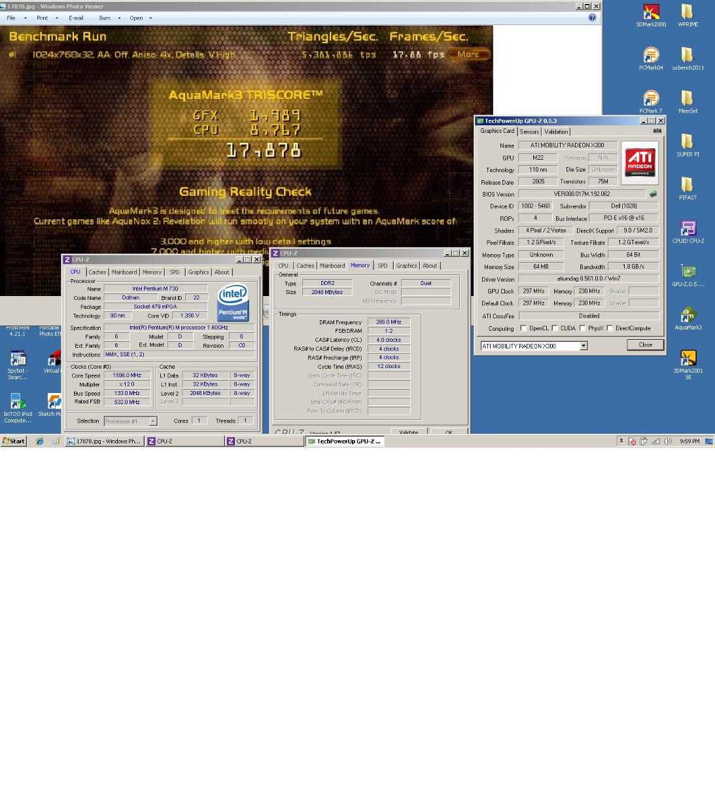The height and width of the screenshot is (786, 715).
Task: Click the Core Speed value 1596.0 MHz
Action: tap(127, 375)
